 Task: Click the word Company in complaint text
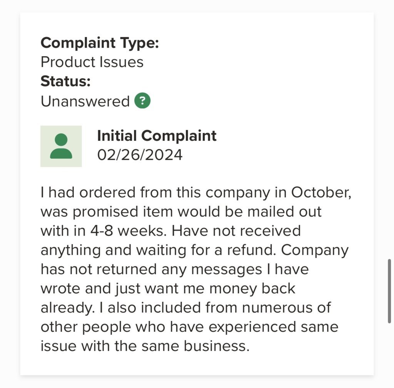[x=315, y=251]
